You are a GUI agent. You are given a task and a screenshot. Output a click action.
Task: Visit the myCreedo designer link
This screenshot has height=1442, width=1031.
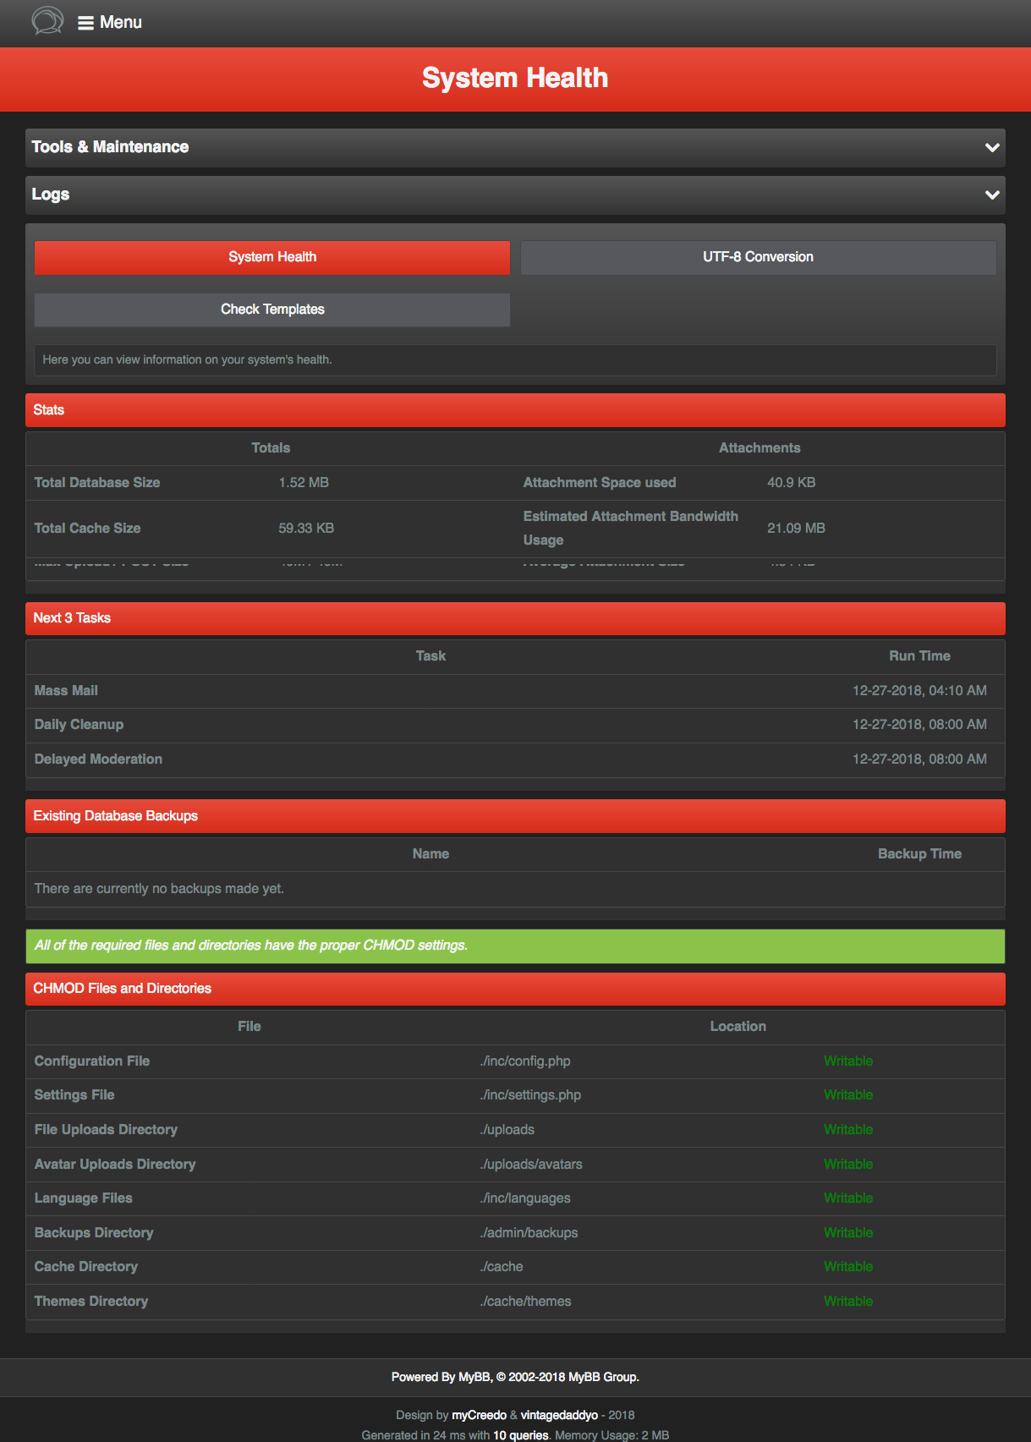479,1415
